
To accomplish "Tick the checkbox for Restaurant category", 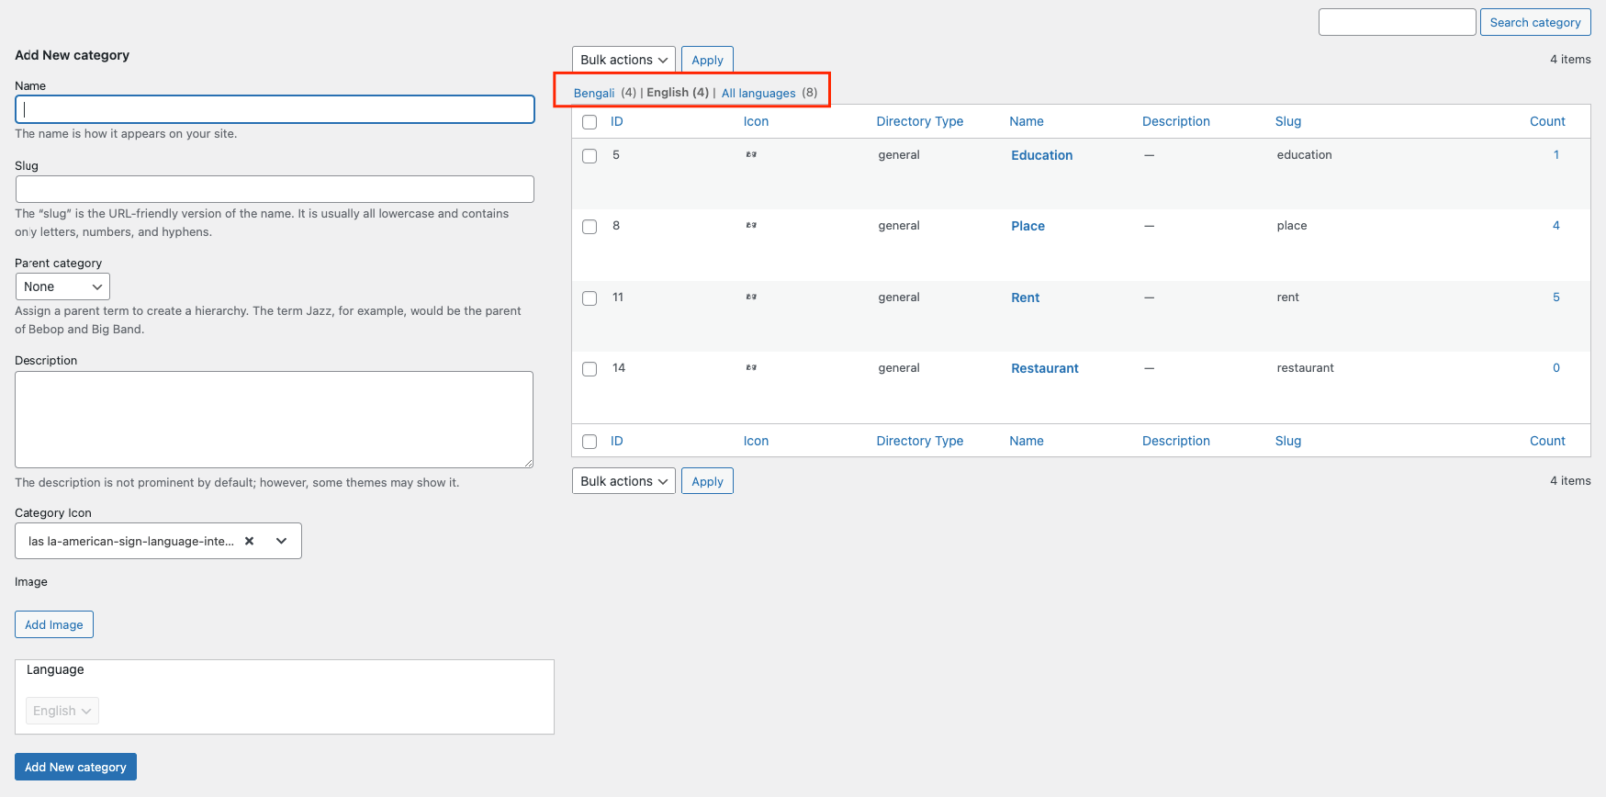I will tap(590, 369).
